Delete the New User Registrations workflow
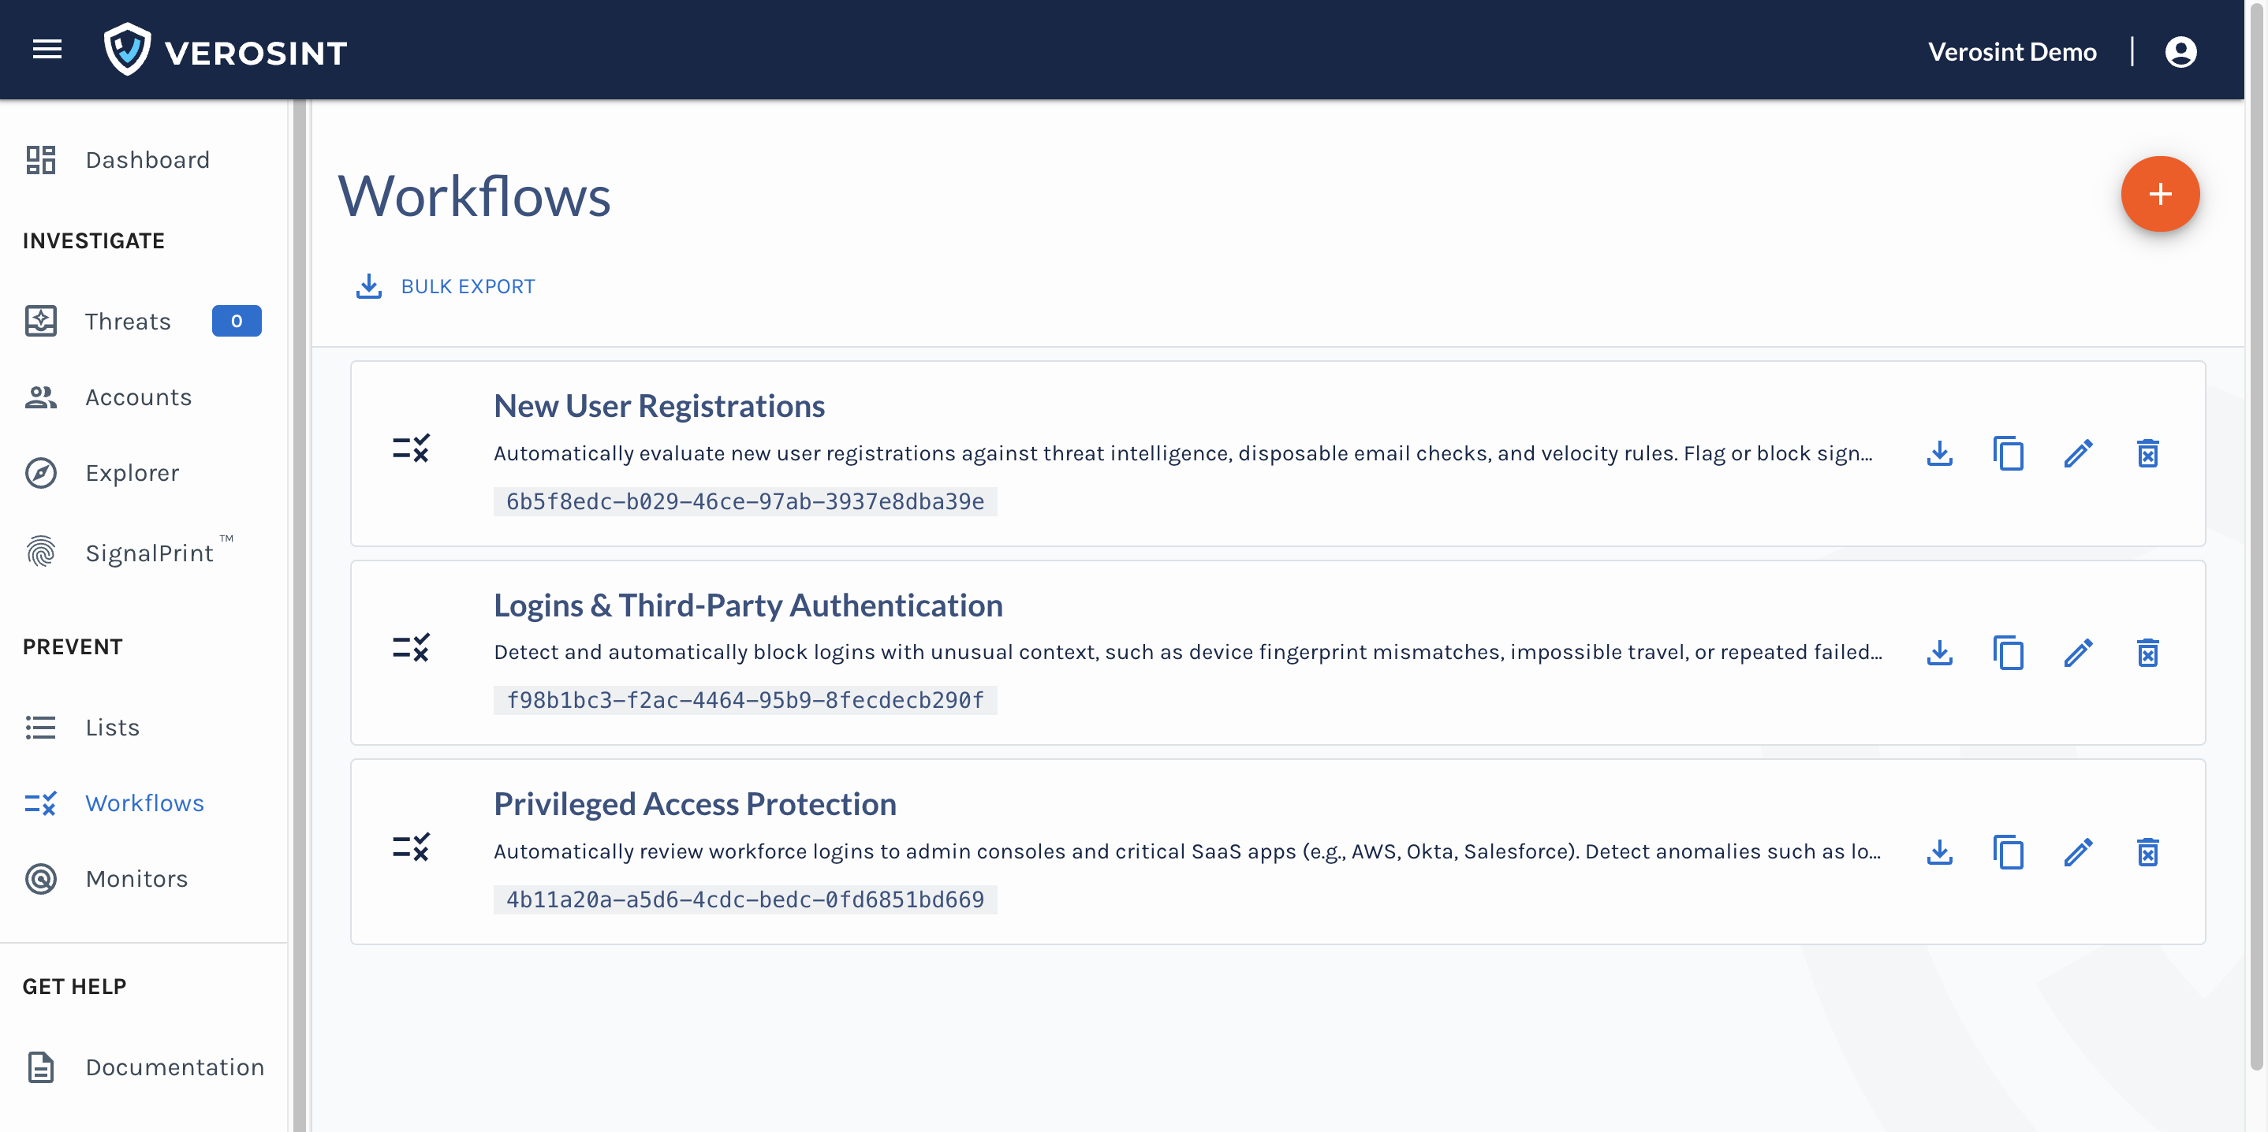The image size is (2268, 1132). click(x=2147, y=454)
